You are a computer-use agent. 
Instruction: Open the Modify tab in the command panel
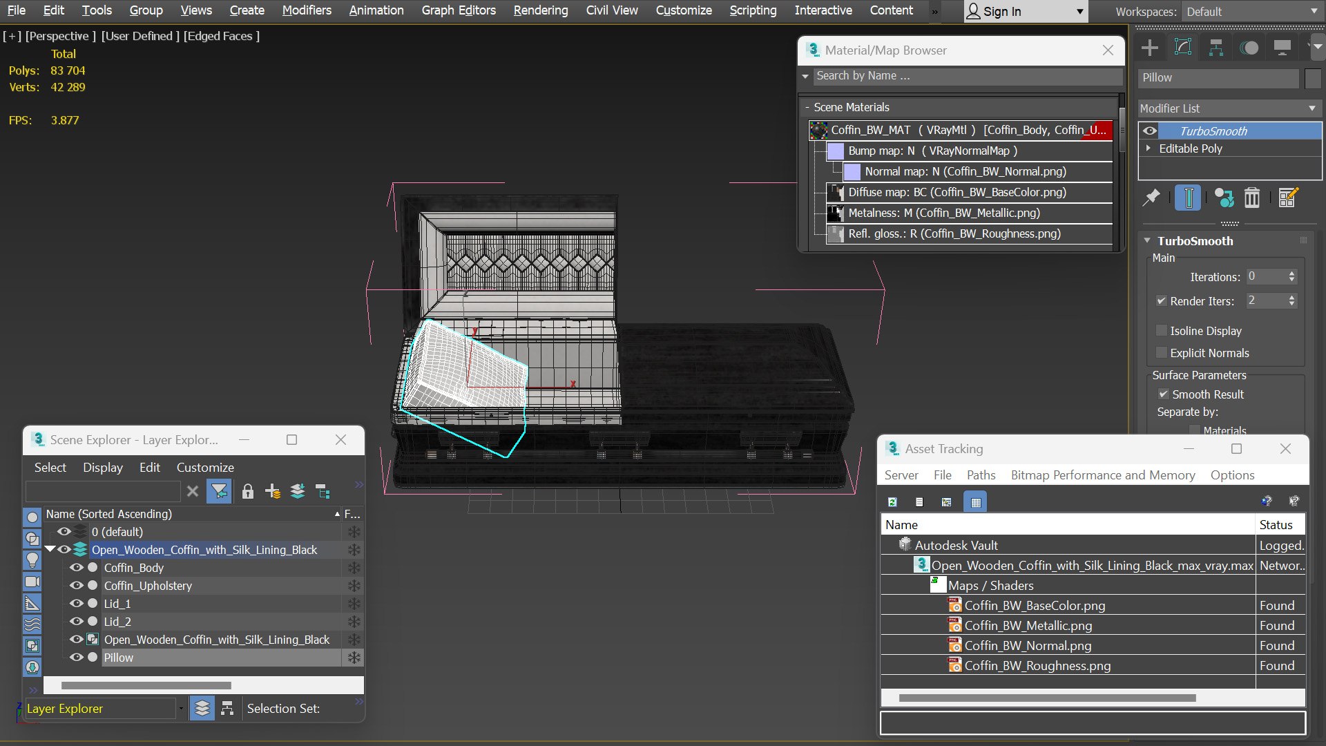click(x=1183, y=48)
